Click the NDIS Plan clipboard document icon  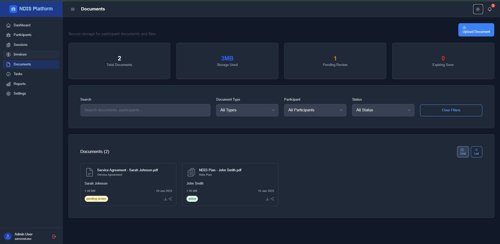191,172
